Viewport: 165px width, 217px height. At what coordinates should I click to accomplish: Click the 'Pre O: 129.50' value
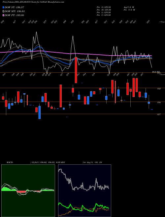pyautogui.click(x=104, y=7)
